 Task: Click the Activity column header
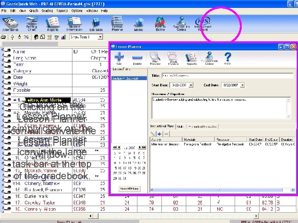click(166, 140)
